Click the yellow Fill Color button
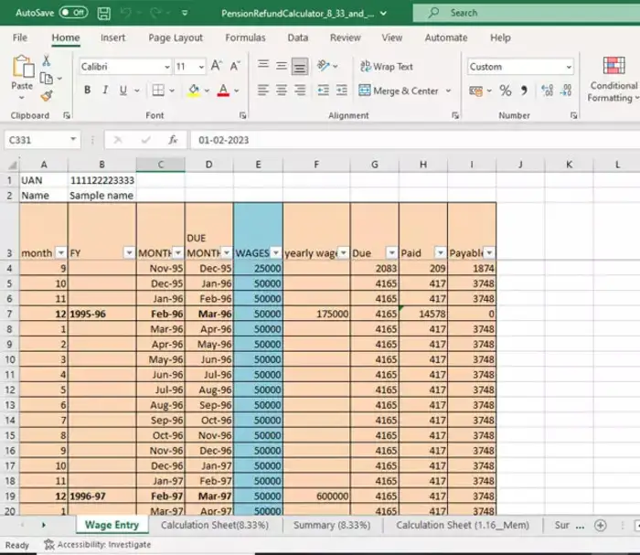This screenshot has width=640, height=555. (x=193, y=91)
